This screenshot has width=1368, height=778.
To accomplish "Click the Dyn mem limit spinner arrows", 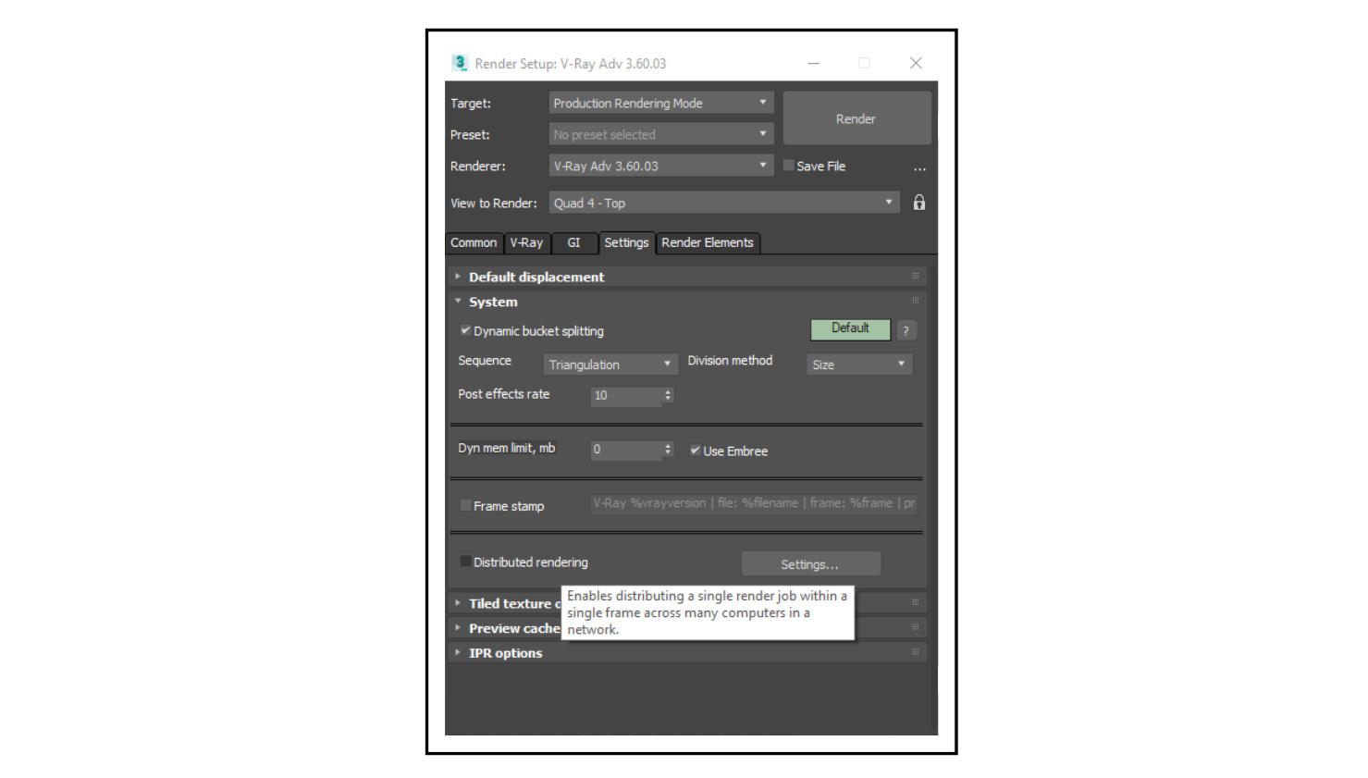I will pyautogui.click(x=668, y=449).
